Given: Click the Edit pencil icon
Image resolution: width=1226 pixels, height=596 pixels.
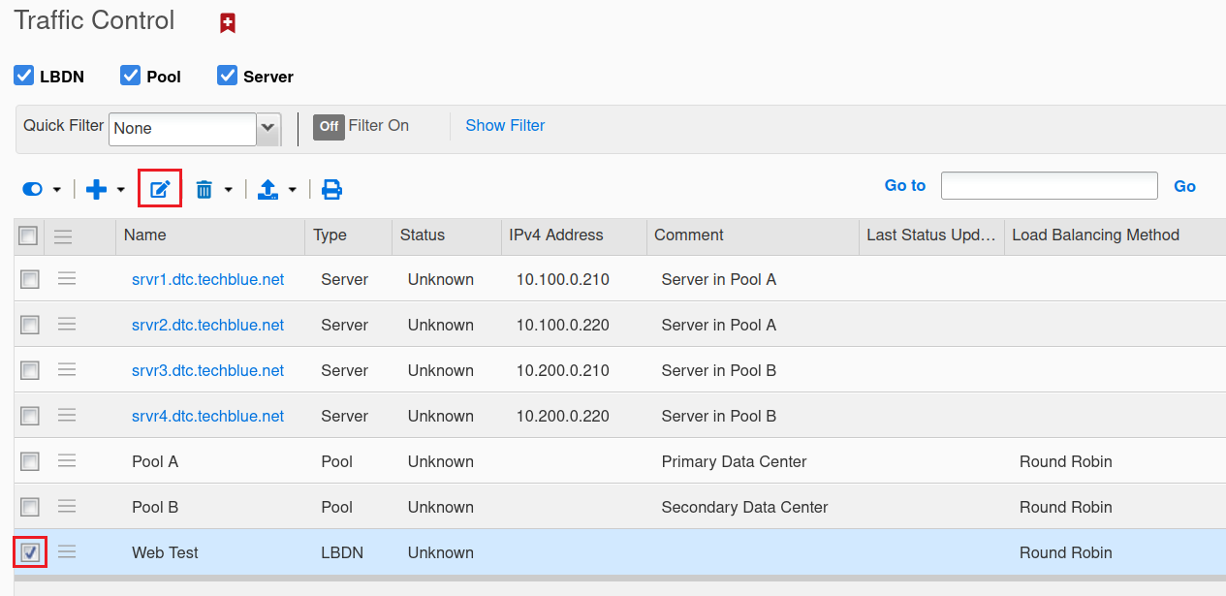Looking at the screenshot, I should coord(159,188).
